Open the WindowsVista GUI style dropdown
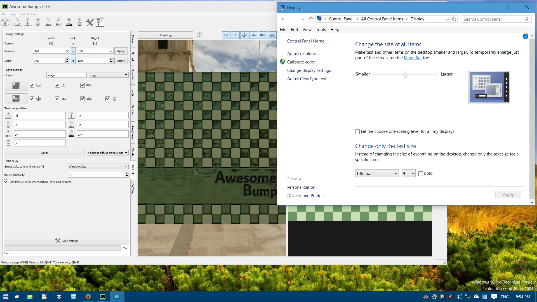This screenshot has height=302, width=537. coord(98,166)
